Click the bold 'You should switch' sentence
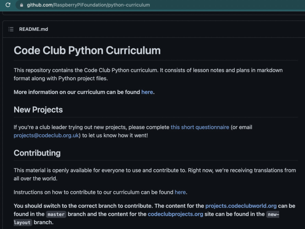 click(x=155, y=214)
